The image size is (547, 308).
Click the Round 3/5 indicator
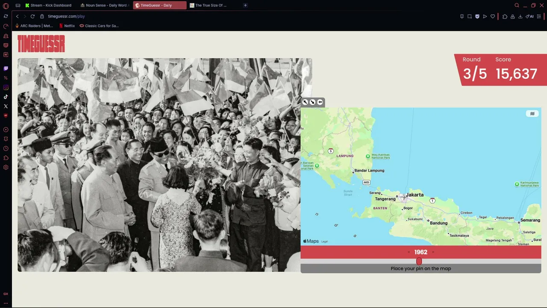[x=475, y=70]
